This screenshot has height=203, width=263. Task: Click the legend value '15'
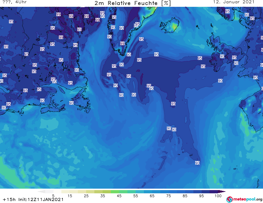[x=70, y=196]
